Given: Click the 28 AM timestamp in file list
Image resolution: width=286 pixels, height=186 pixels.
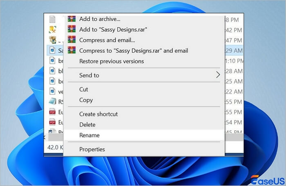Looking at the screenshot, I should click(234, 71).
